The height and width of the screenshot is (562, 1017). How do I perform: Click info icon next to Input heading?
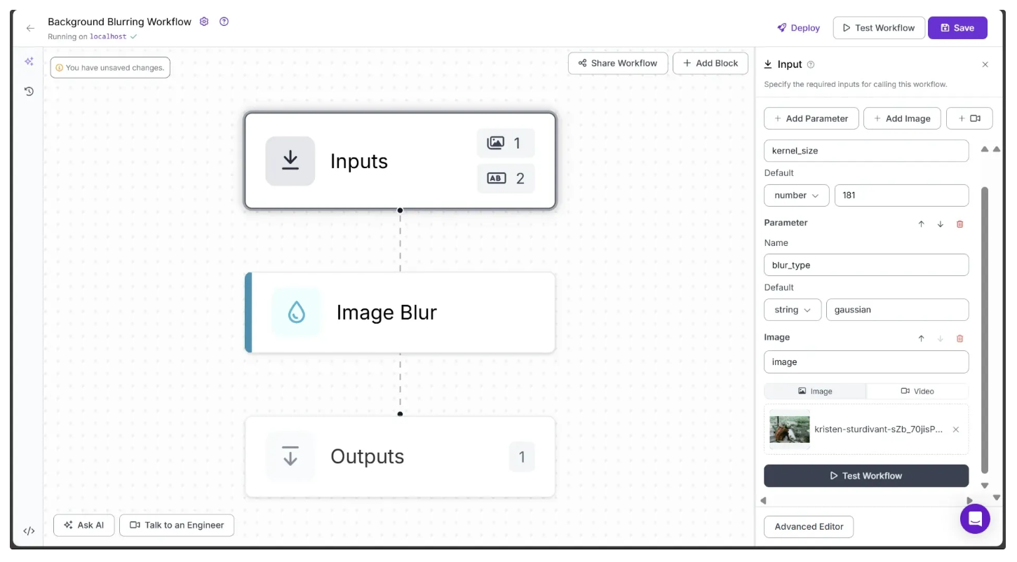tap(811, 64)
